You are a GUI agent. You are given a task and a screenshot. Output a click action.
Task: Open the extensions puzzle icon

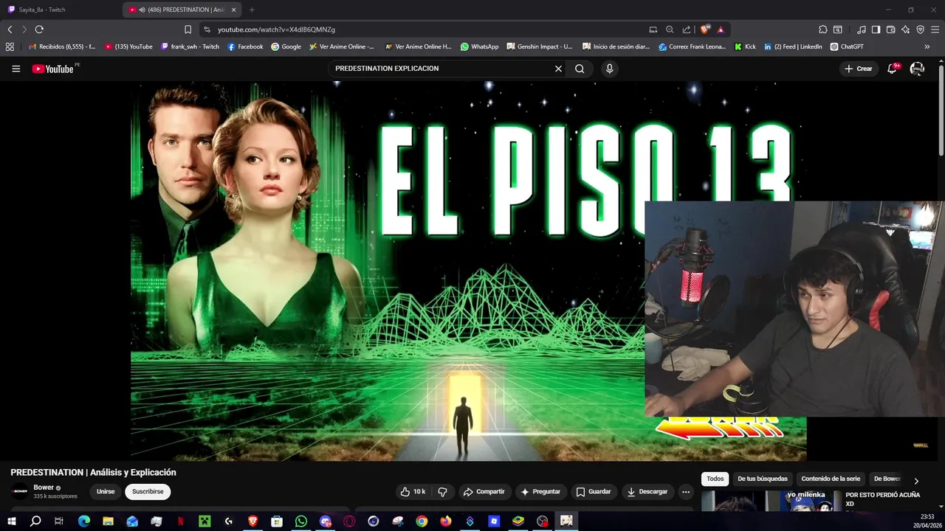[823, 29]
